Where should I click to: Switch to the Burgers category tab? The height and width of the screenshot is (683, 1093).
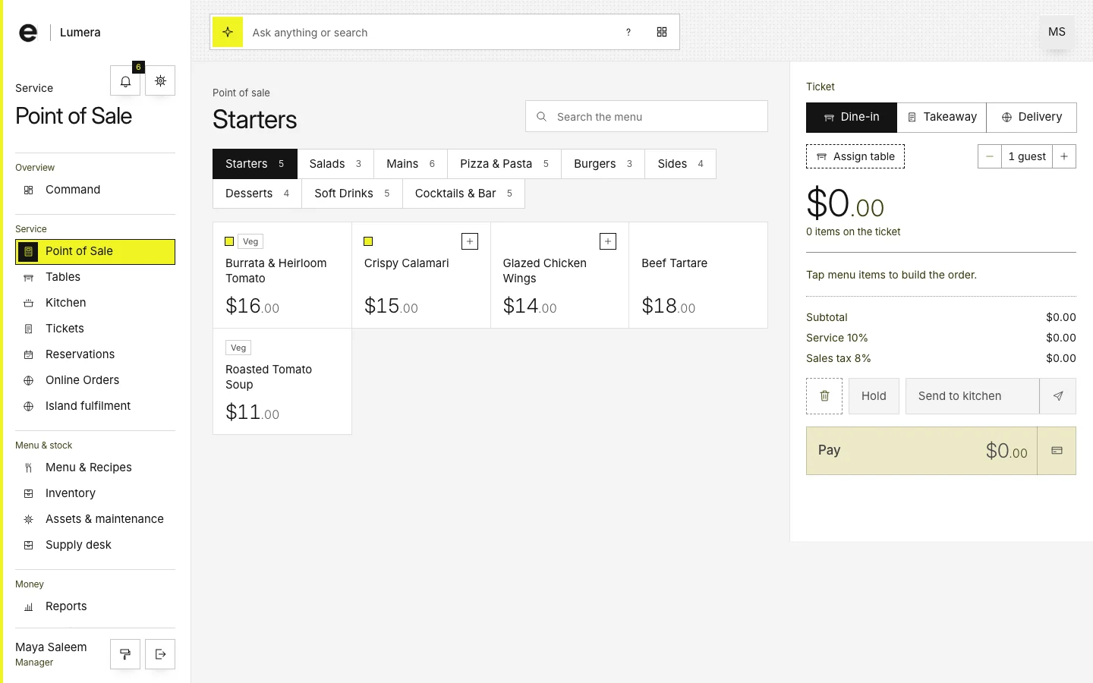click(603, 164)
